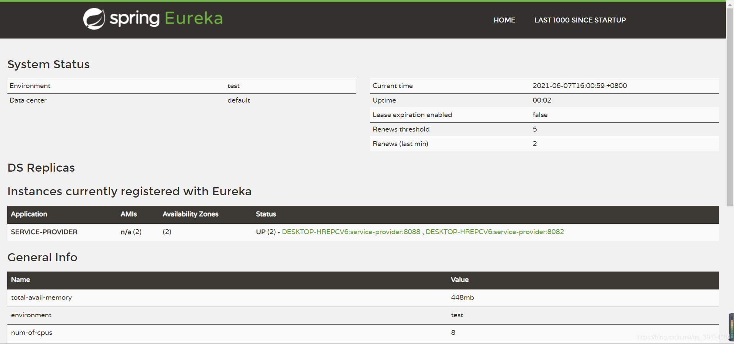
Task: Click the Availability Zones column header
Action: [190, 214]
